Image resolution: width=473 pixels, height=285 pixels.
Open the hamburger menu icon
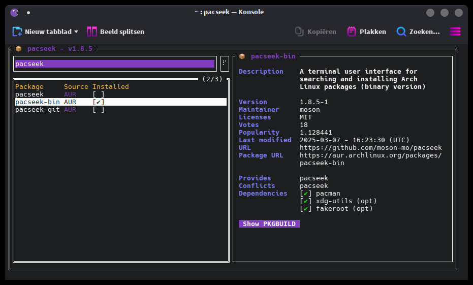[x=455, y=31]
